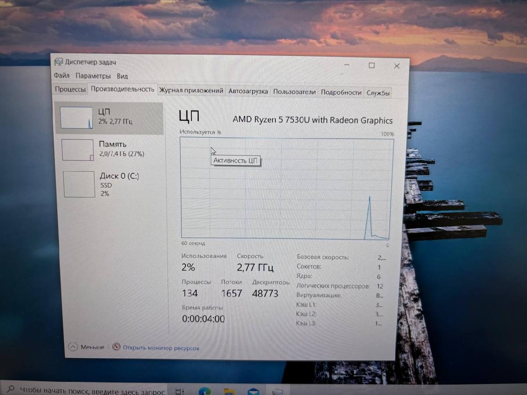Open the Пользователи tab
The image size is (527, 395).
tap(294, 92)
